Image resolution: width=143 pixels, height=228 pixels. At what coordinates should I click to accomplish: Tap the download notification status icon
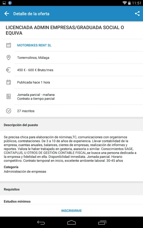click(10, 3)
